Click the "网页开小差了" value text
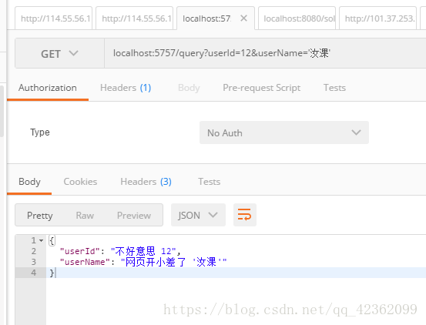The image size is (426, 325). (x=156, y=262)
